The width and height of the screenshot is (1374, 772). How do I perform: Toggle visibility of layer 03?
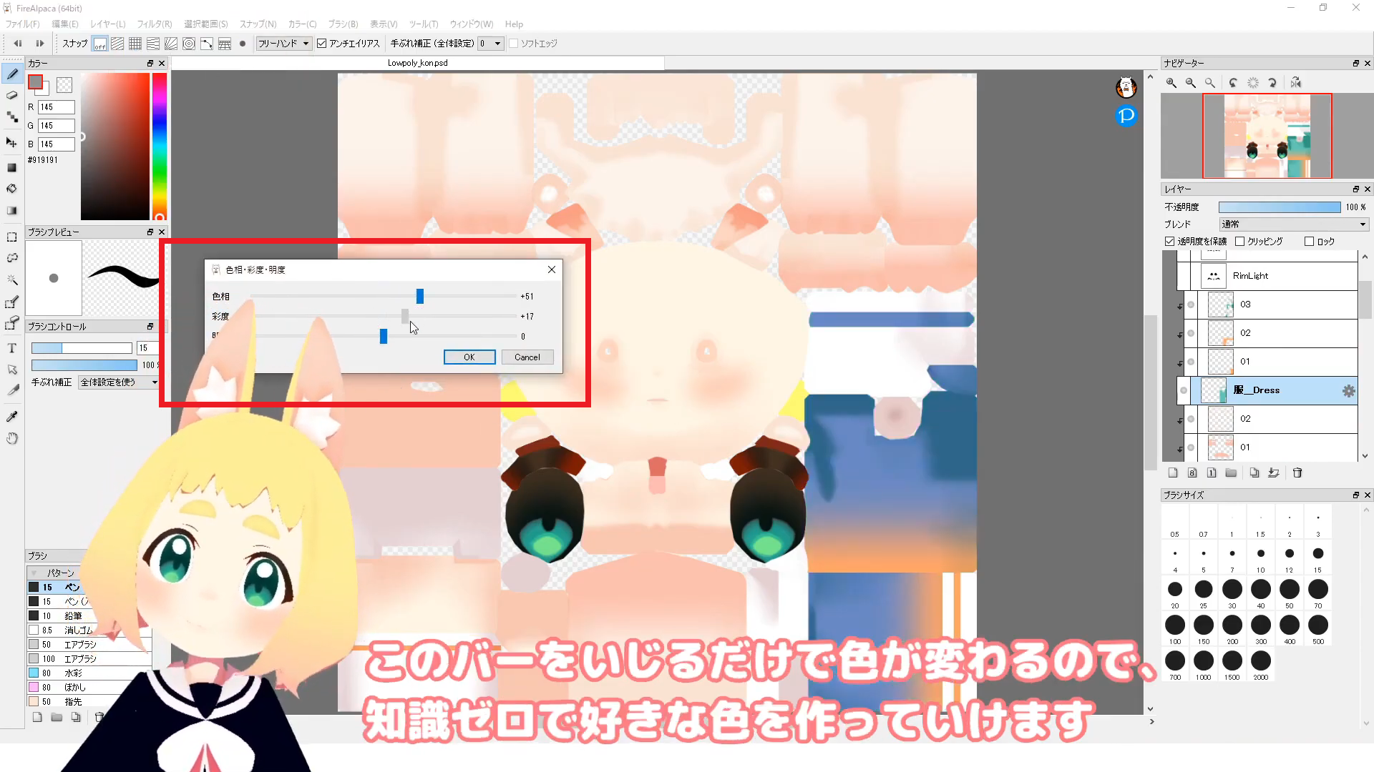[x=1191, y=305]
